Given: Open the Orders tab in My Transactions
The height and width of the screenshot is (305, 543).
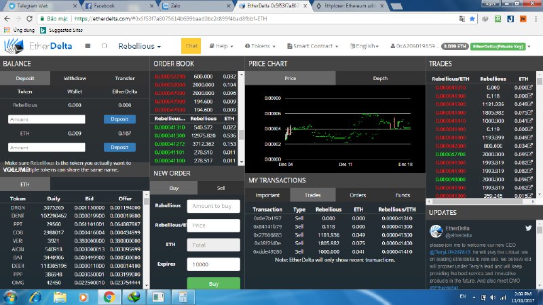Looking at the screenshot, I should click(x=358, y=195).
